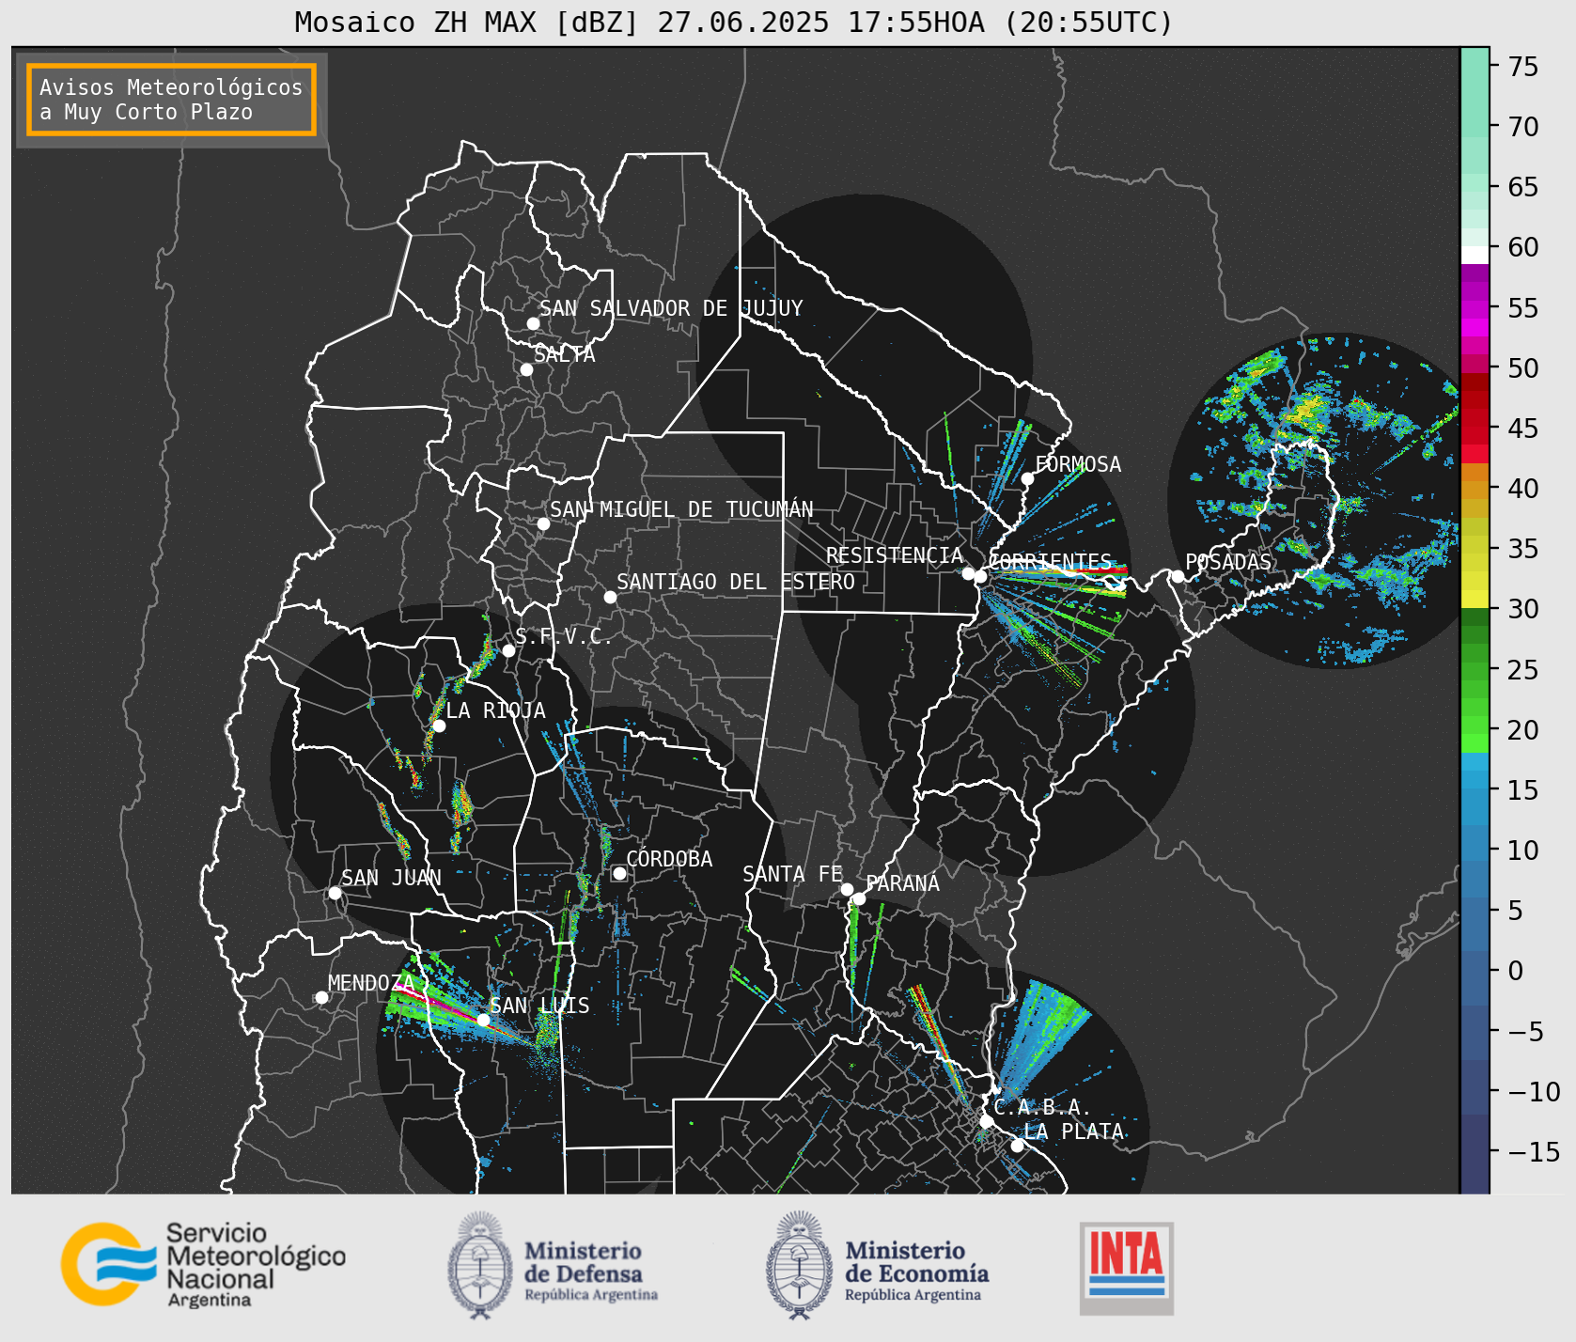The image size is (1576, 1342).
Task: Click the Avisos Meteorológicos a Muy Corto Plazo box
Action: pyautogui.click(x=171, y=100)
